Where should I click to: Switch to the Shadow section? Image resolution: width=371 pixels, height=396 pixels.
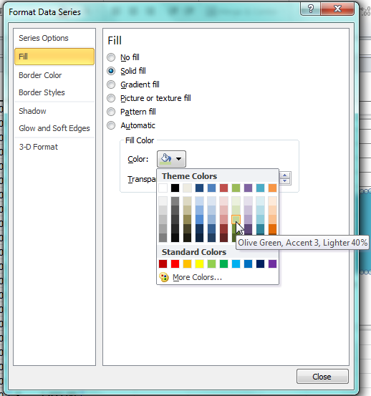[x=32, y=111]
